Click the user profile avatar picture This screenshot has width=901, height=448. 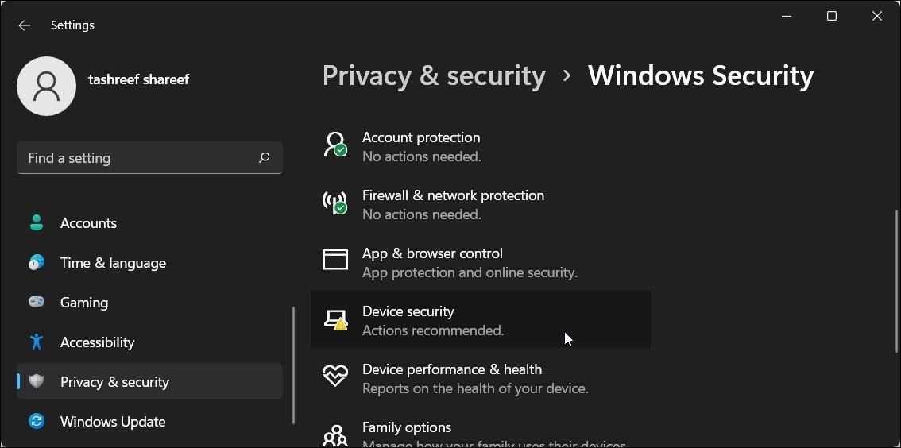tap(46, 86)
